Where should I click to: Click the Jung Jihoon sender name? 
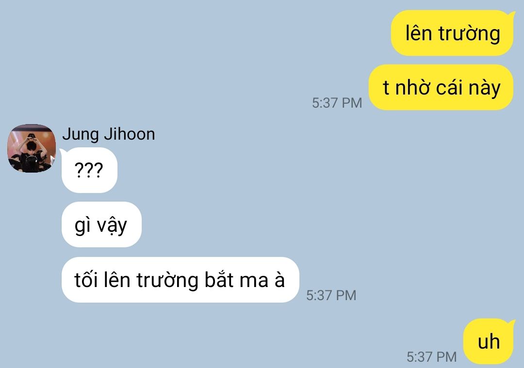(109, 134)
